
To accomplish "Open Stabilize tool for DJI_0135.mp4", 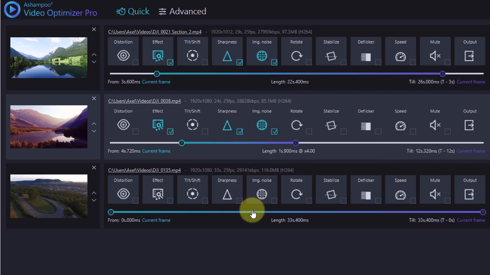I will 331,194.
